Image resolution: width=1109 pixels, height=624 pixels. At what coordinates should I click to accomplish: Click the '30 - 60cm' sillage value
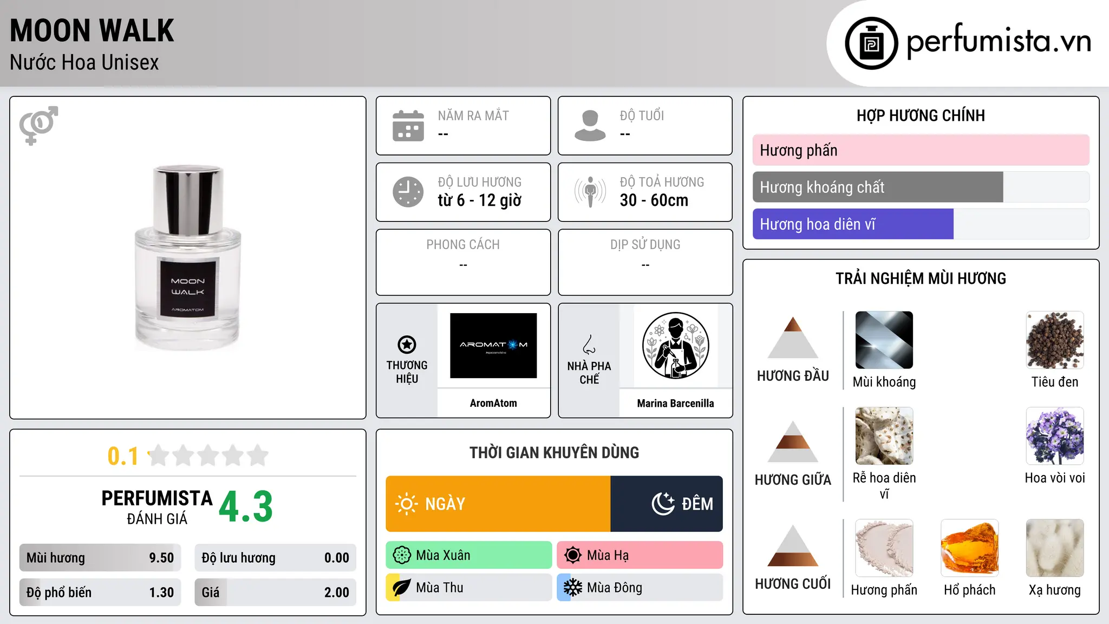click(x=654, y=200)
